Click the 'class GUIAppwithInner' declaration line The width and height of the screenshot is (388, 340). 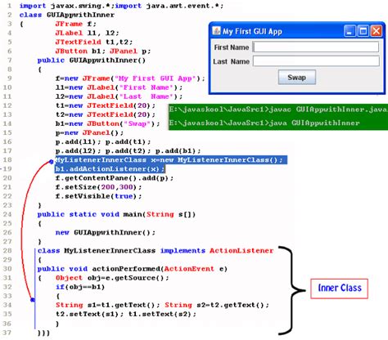coord(67,15)
